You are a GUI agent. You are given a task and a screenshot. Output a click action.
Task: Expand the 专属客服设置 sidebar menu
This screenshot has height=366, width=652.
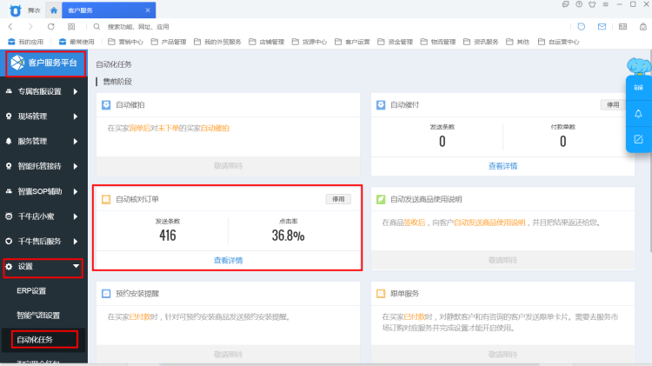[x=43, y=91]
